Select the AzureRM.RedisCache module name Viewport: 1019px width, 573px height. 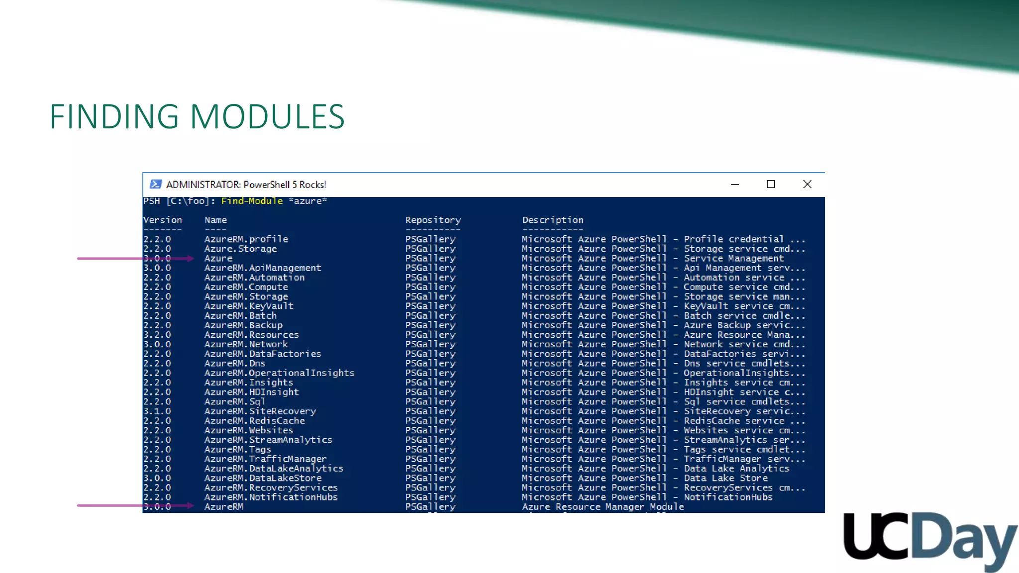255,421
